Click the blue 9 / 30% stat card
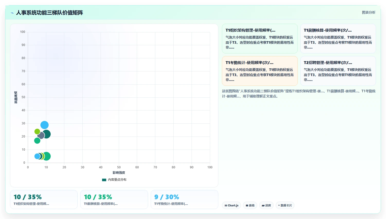 184,199
